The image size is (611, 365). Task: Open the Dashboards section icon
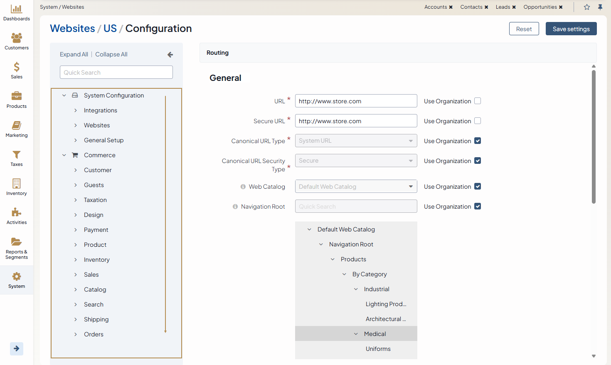point(17,9)
